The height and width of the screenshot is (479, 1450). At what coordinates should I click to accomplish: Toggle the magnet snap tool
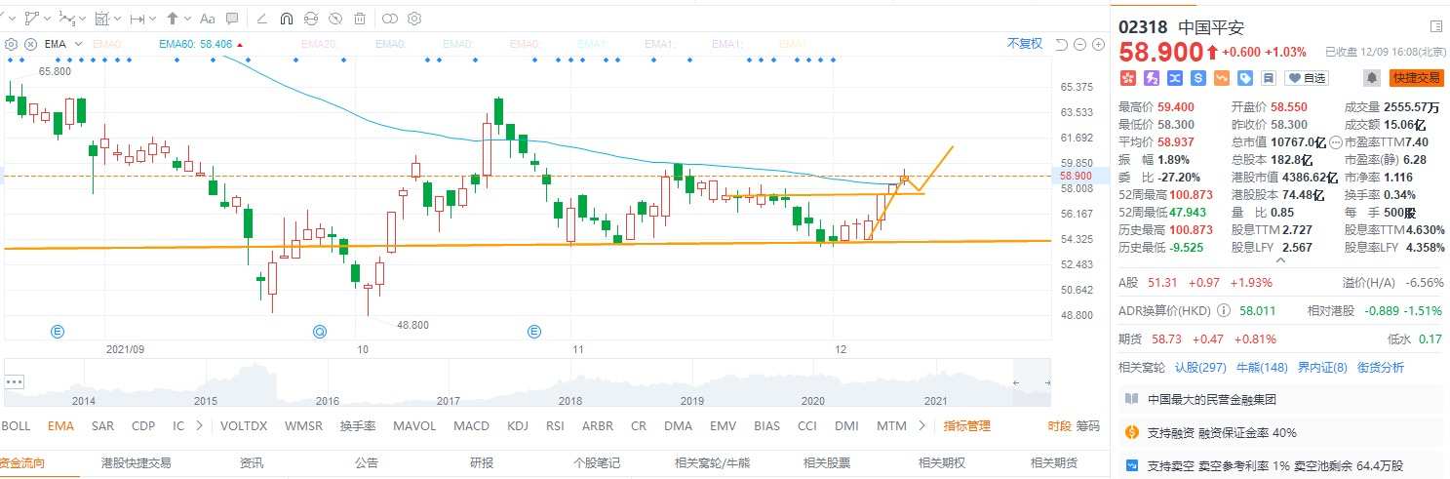click(x=287, y=18)
